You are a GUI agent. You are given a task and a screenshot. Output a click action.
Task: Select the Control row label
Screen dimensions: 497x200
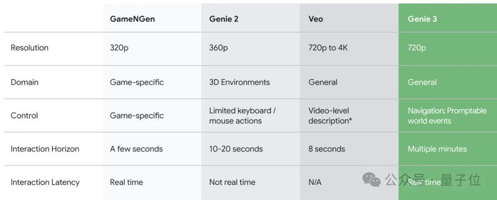click(x=24, y=116)
